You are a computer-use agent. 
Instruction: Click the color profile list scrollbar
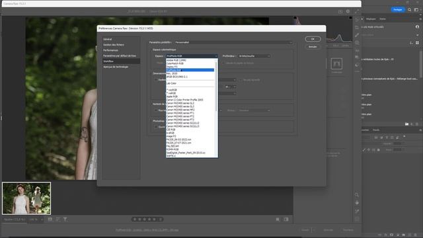(216, 87)
